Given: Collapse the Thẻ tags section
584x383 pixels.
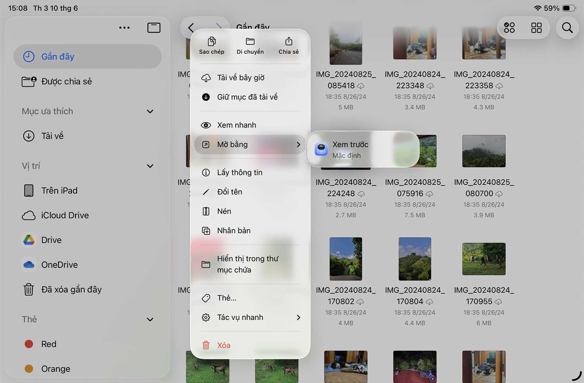Looking at the screenshot, I should [x=150, y=320].
